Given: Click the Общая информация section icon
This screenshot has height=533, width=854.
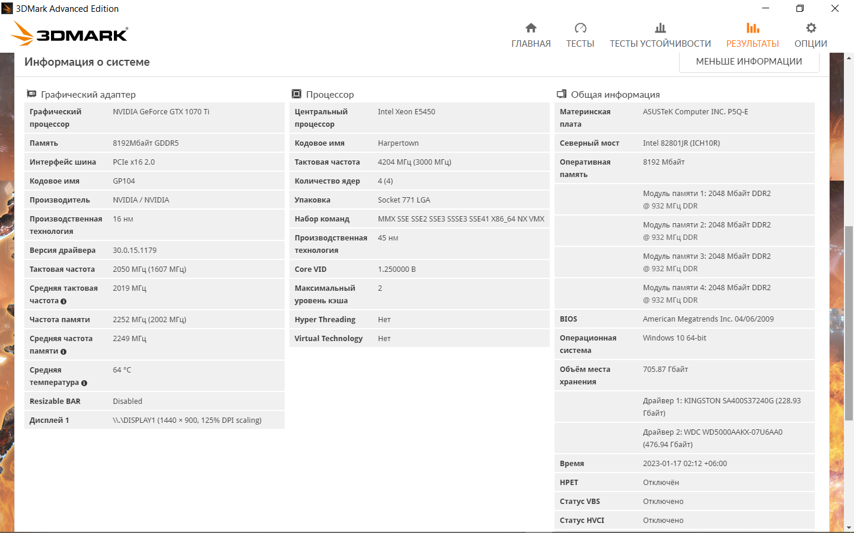Looking at the screenshot, I should click(x=562, y=94).
